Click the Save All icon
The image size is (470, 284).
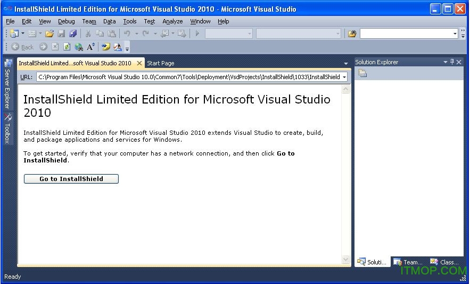[73, 33]
